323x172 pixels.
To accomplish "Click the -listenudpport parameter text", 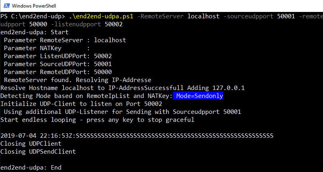I will [76, 24].
